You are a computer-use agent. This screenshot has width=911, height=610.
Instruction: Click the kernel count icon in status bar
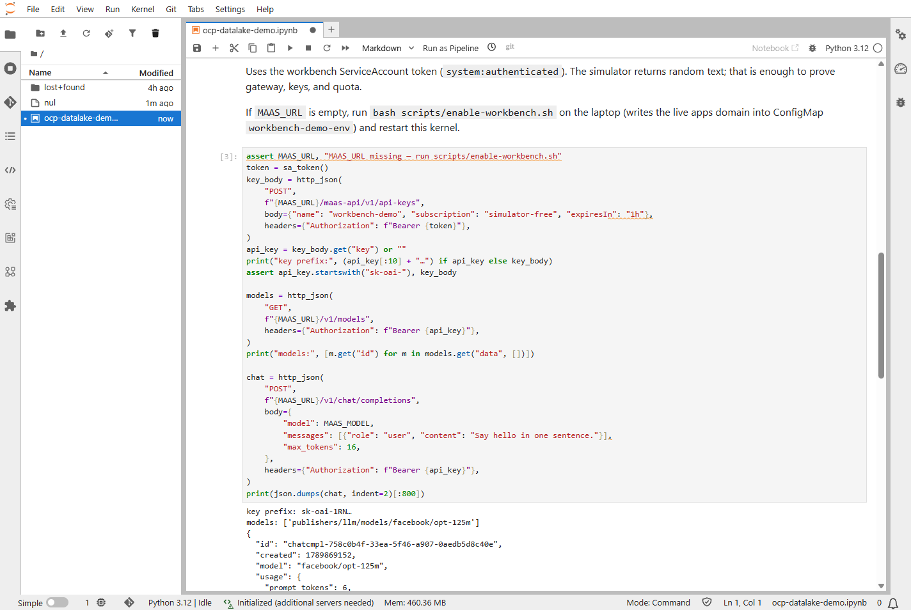click(x=101, y=602)
